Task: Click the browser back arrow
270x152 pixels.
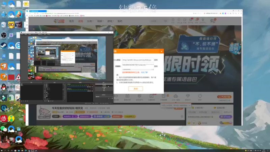Action: click(x=30, y=13)
